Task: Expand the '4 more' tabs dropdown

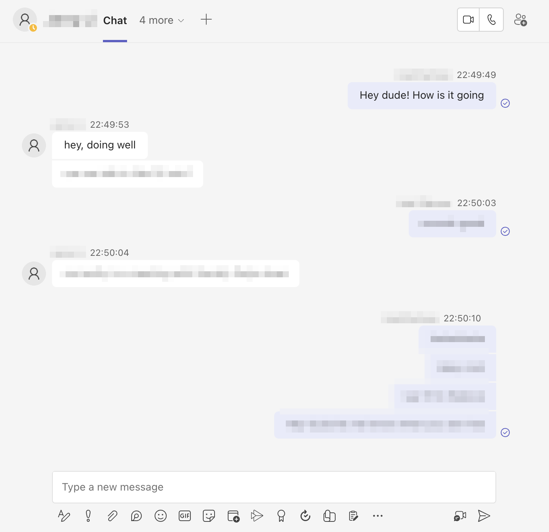Action: coord(162,20)
